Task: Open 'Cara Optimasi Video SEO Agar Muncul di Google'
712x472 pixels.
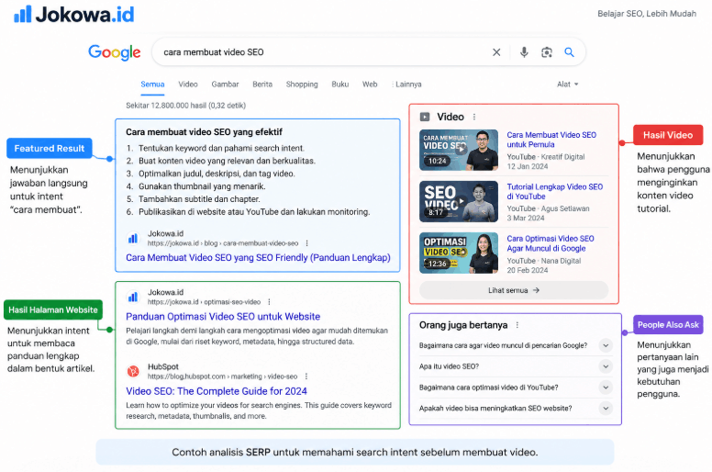Action: point(550,243)
